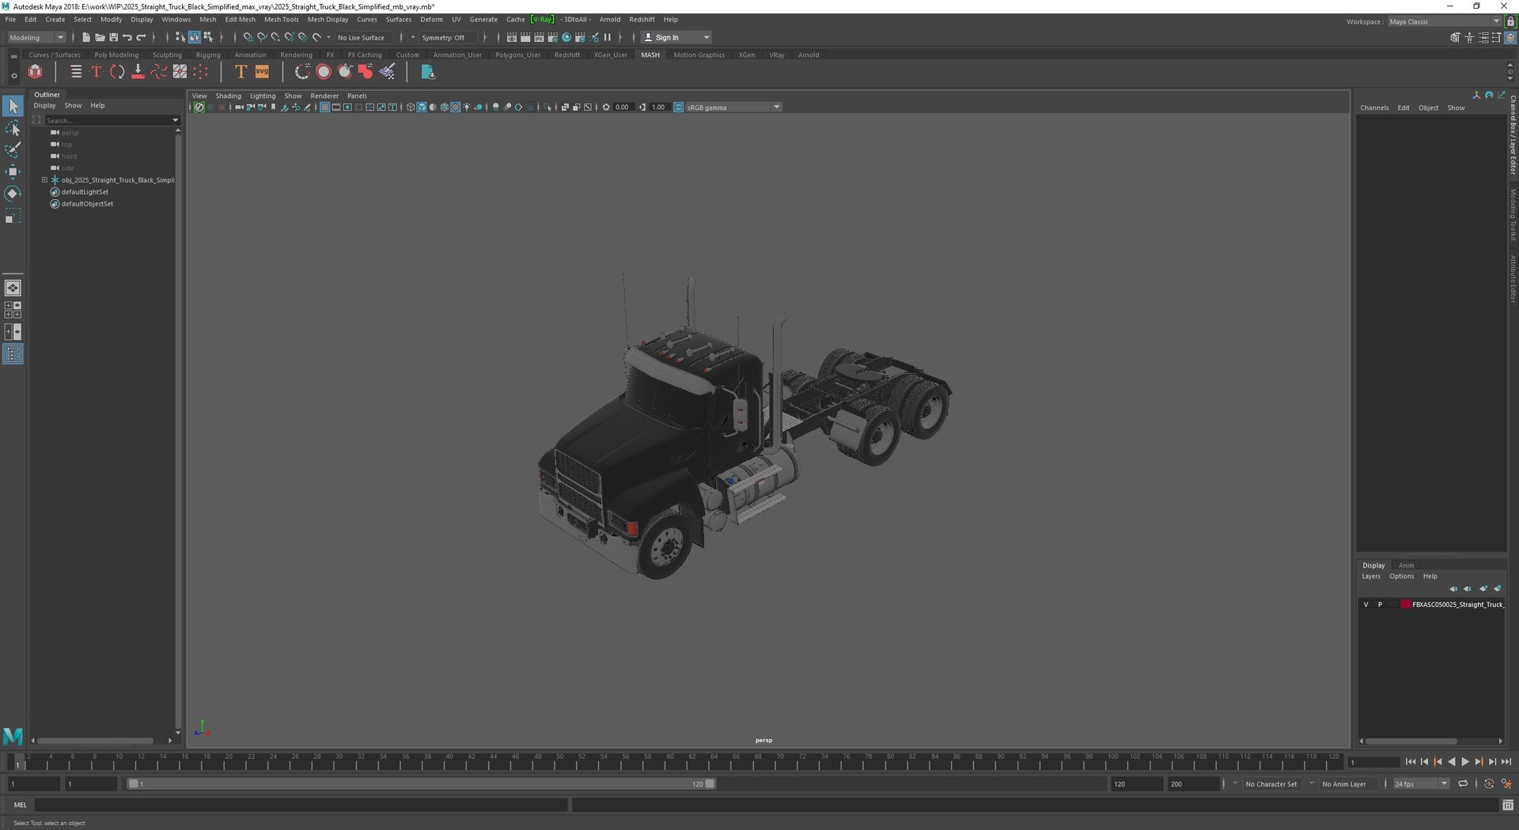Switch to the Poly Modeling shelf tab
Viewport: 1519px width, 830px height.
tap(116, 55)
